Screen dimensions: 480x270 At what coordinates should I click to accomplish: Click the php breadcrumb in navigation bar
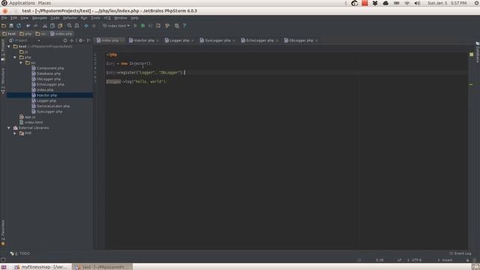(25, 34)
